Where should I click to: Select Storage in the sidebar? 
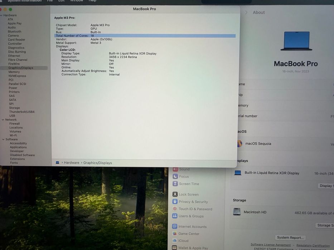coord(14,108)
